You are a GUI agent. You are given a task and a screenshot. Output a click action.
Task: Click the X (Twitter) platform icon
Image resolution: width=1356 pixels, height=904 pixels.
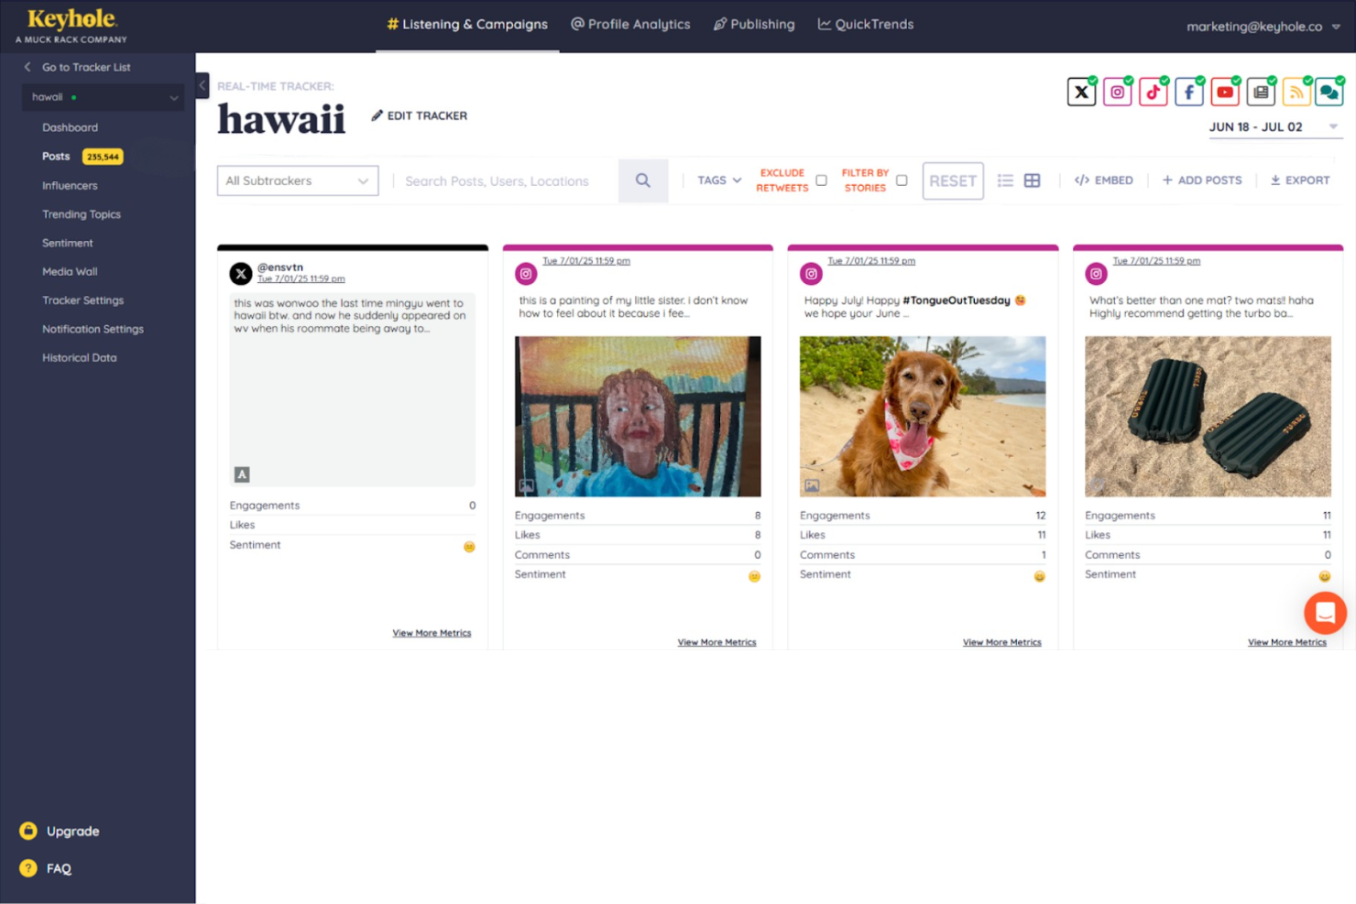click(1081, 92)
